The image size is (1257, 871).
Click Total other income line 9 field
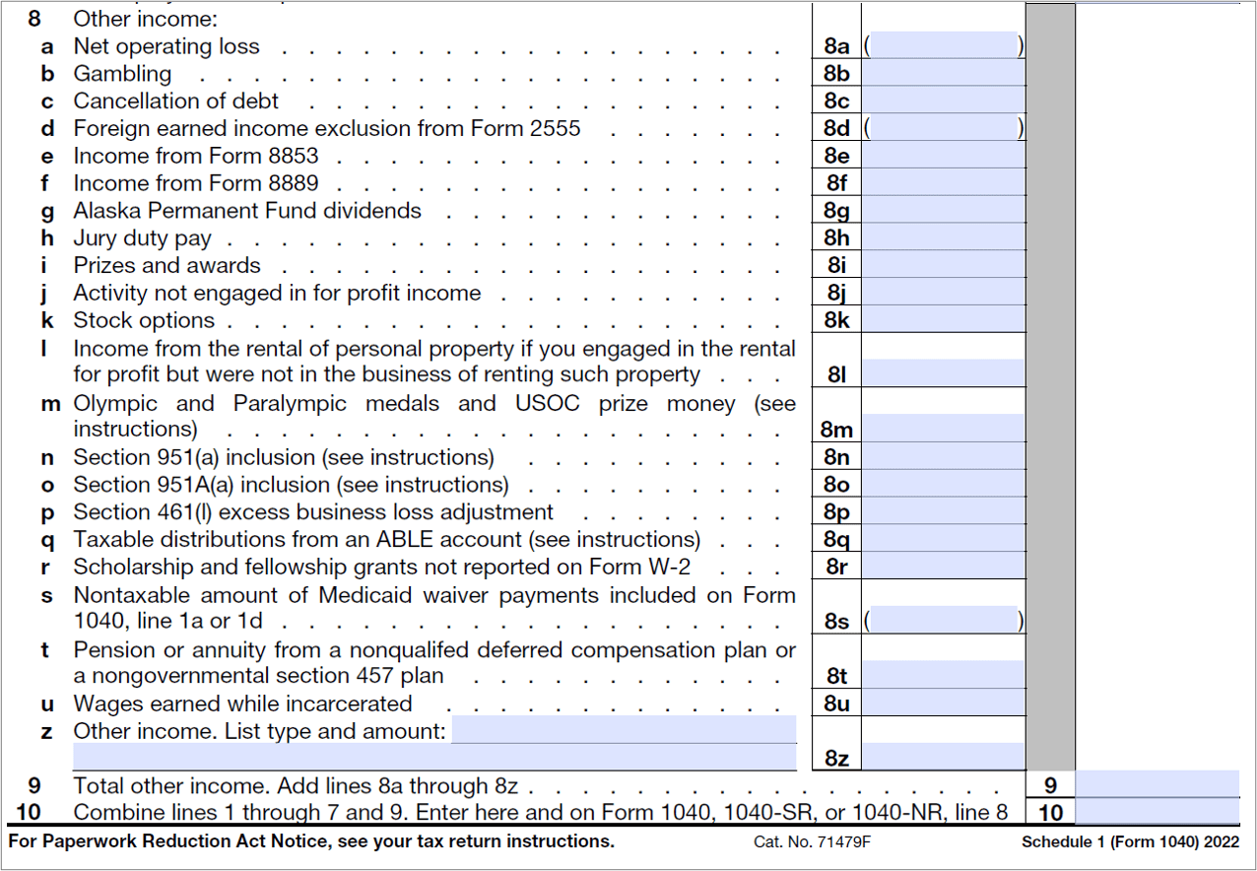pyautogui.click(x=1157, y=784)
